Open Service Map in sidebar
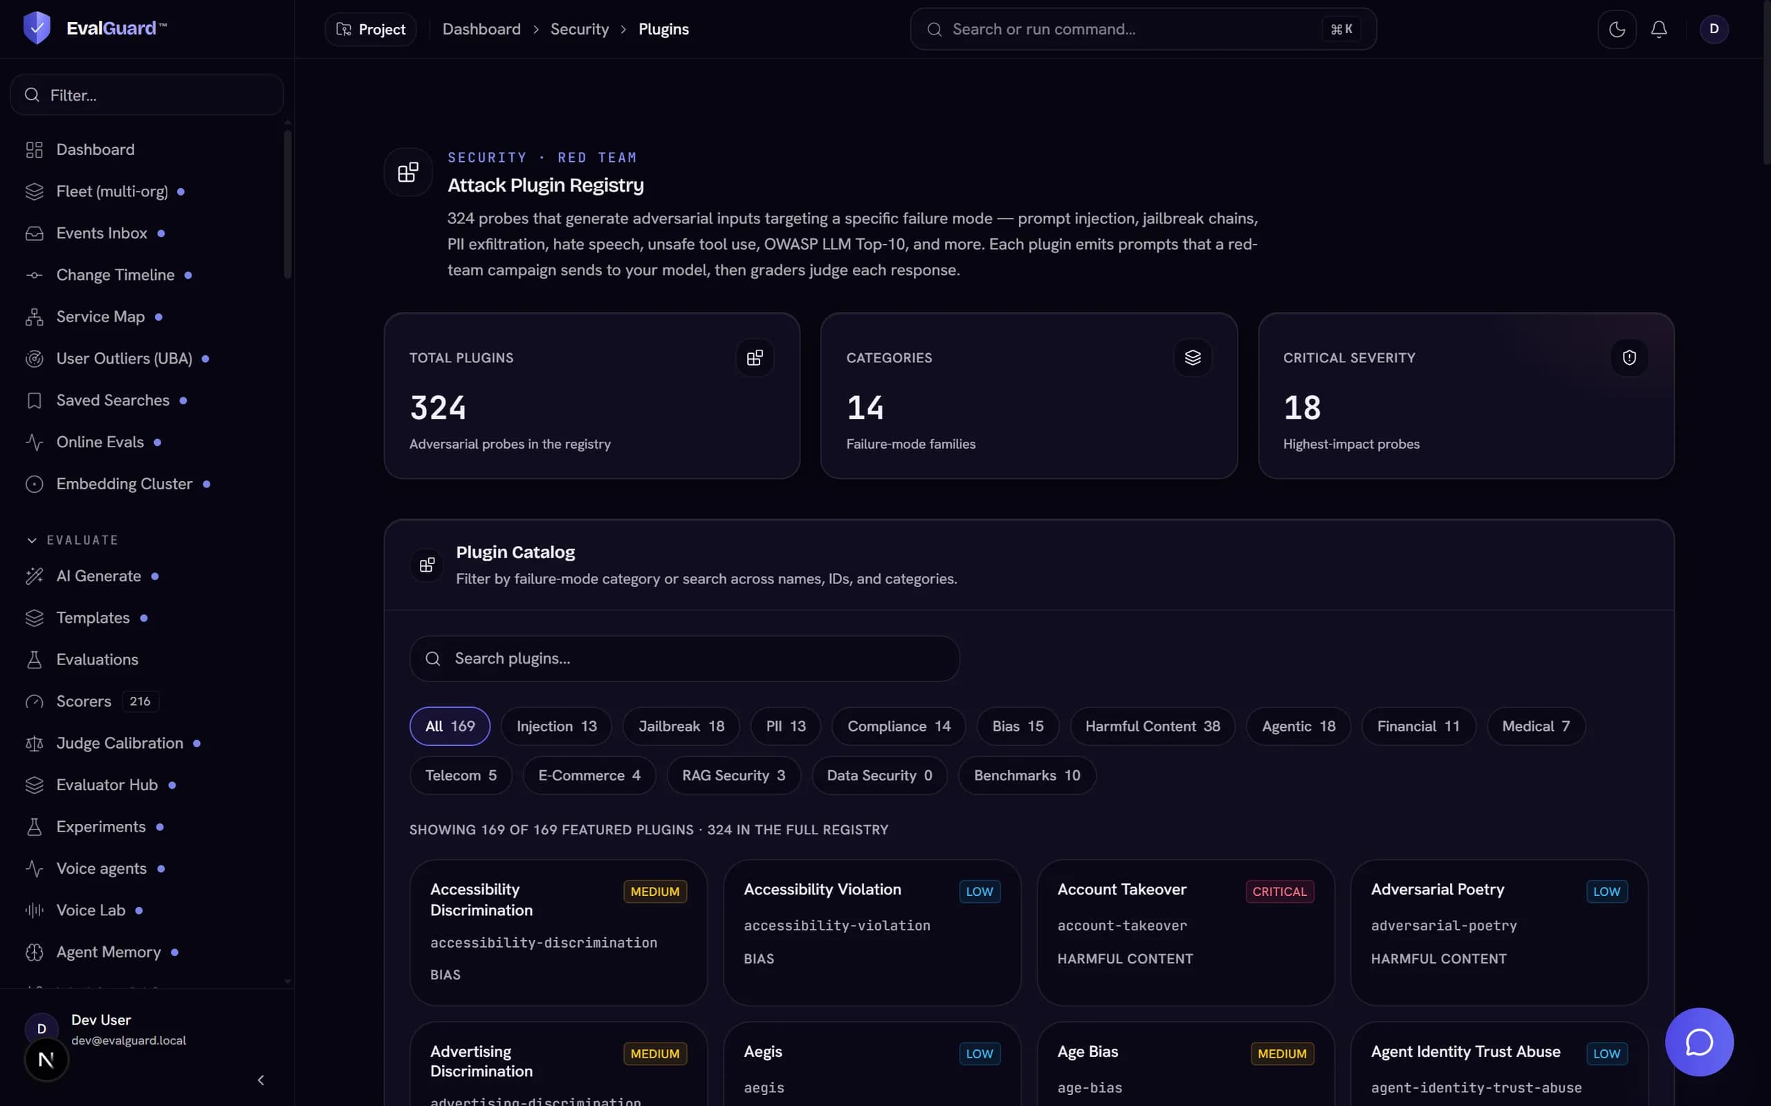 coord(100,317)
